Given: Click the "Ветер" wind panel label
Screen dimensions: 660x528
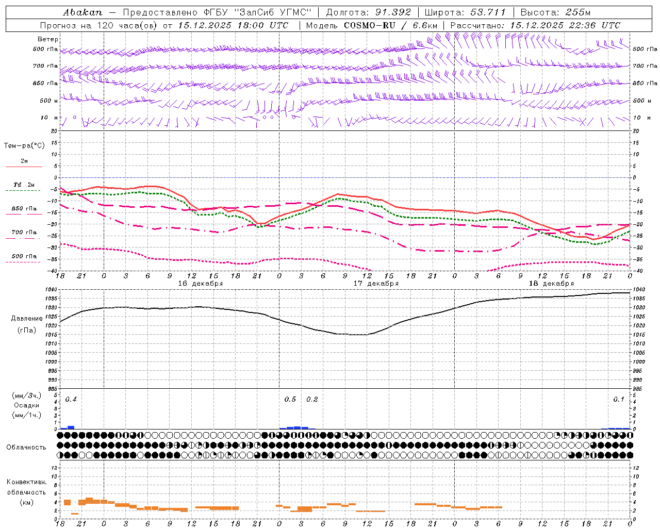Looking at the screenshot, I should [48, 39].
